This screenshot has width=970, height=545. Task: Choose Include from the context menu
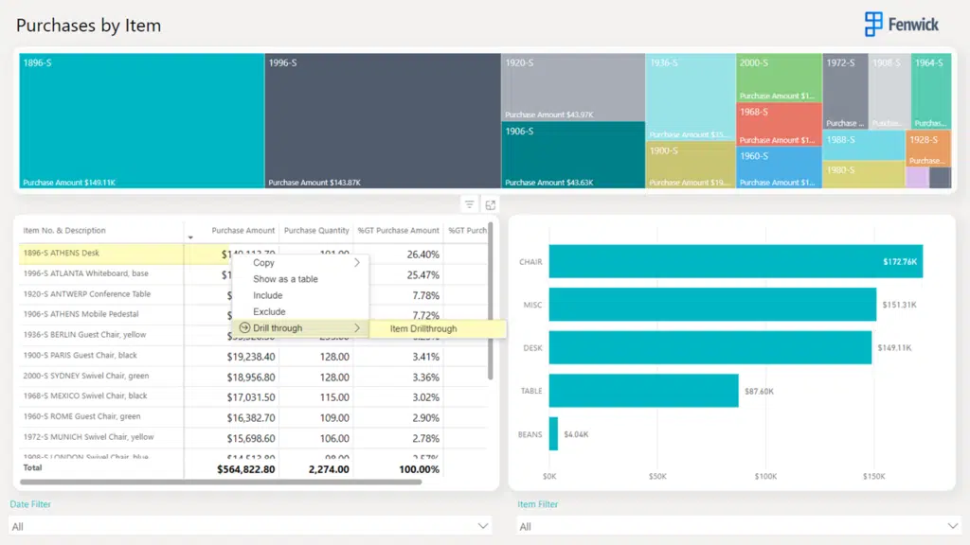[x=268, y=295]
